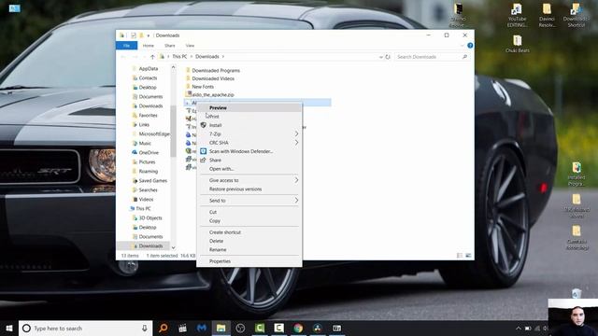Click Install in the context menu
The width and height of the screenshot is (598, 336).
pos(215,125)
